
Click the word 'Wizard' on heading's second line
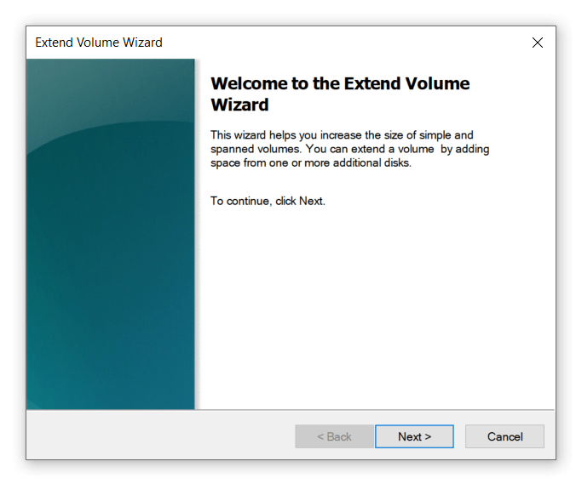tap(239, 105)
